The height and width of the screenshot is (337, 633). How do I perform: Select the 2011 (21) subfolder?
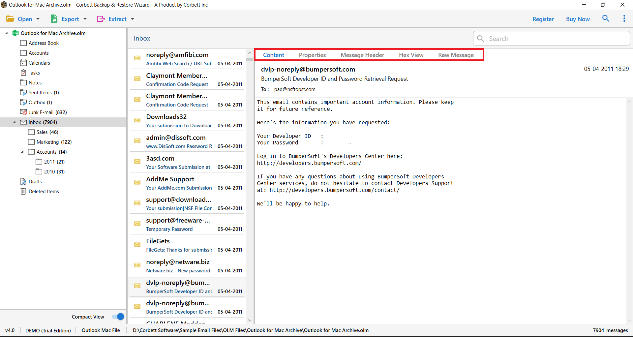click(x=50, y=162)
